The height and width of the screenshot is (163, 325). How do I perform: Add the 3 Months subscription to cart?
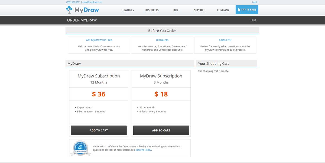(161, 130)
